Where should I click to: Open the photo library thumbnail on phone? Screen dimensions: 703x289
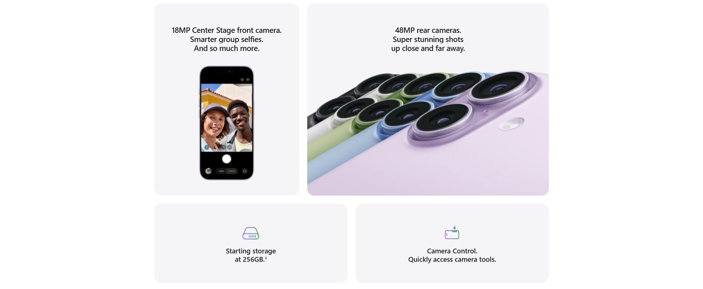[x=208, y=171]
